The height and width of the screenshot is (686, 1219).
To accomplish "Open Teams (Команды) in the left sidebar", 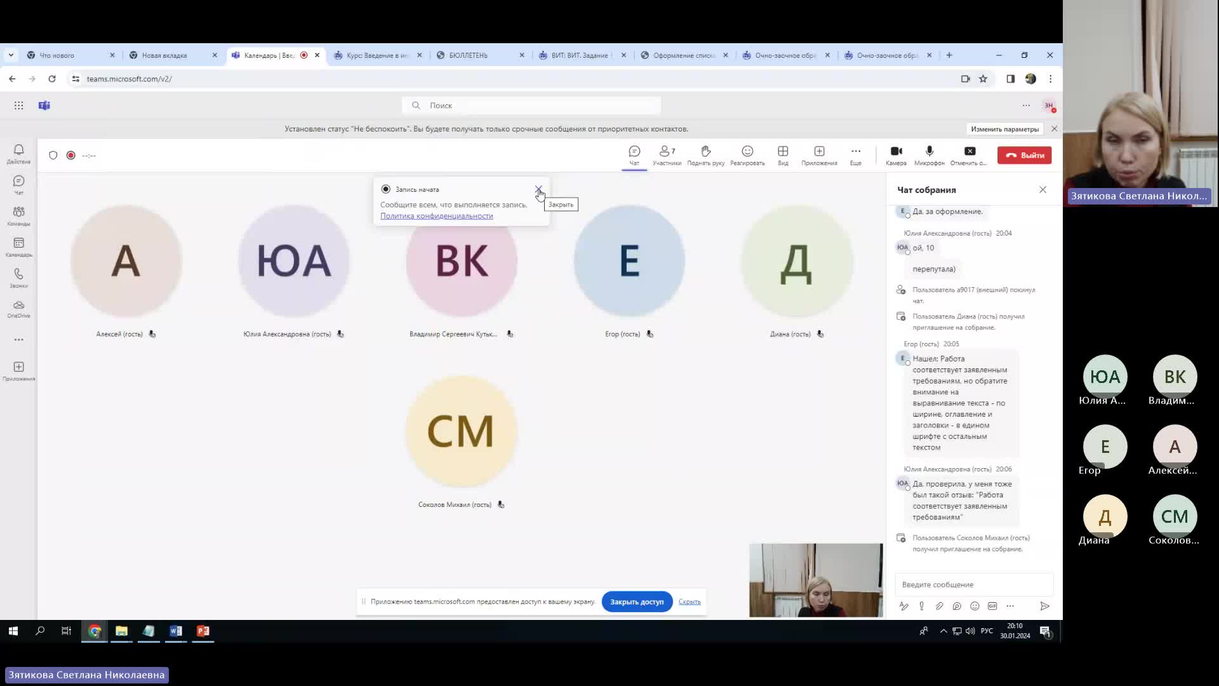I will pyautogui.click(x=18, y=216).
